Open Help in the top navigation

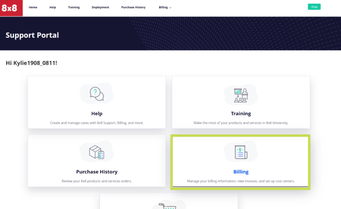click(52, 8)
